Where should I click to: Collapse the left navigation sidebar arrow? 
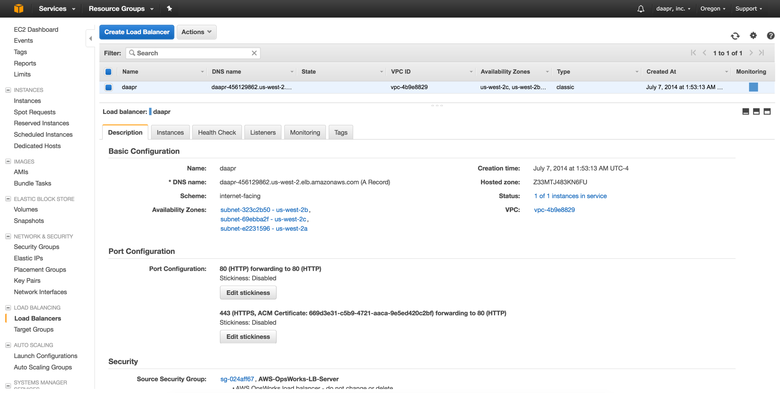[x=90, y=38]
